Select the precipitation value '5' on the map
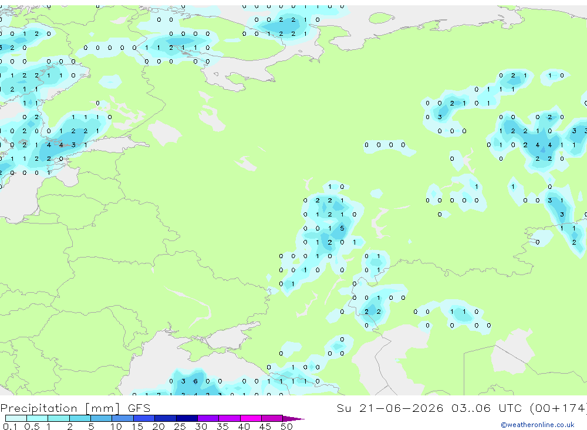This screenshot has width=587, height=430. [x=342, y=228]
